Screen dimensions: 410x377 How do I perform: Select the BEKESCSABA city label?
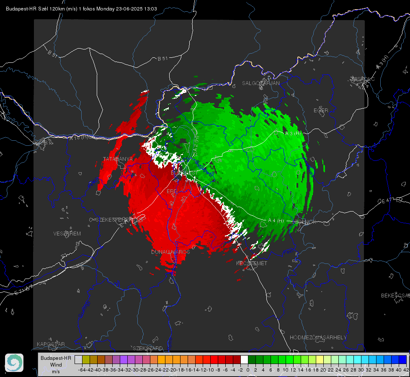(395, 295)
